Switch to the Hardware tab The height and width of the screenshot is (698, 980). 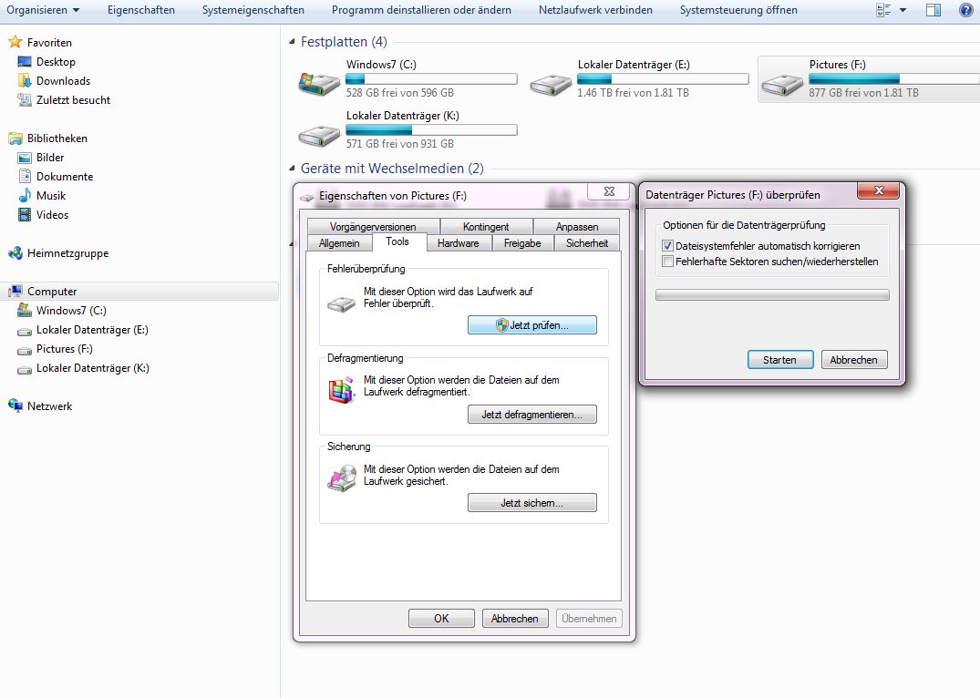(x=458, y=243)
